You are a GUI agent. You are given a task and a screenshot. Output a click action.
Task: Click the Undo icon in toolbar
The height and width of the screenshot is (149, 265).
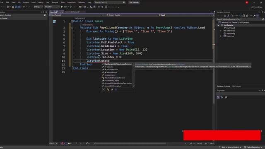(x=24, y=7)
